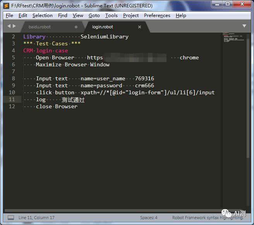Click close Browser on line 12
Viewport: 254px width, 225px height.
[57, 107]
